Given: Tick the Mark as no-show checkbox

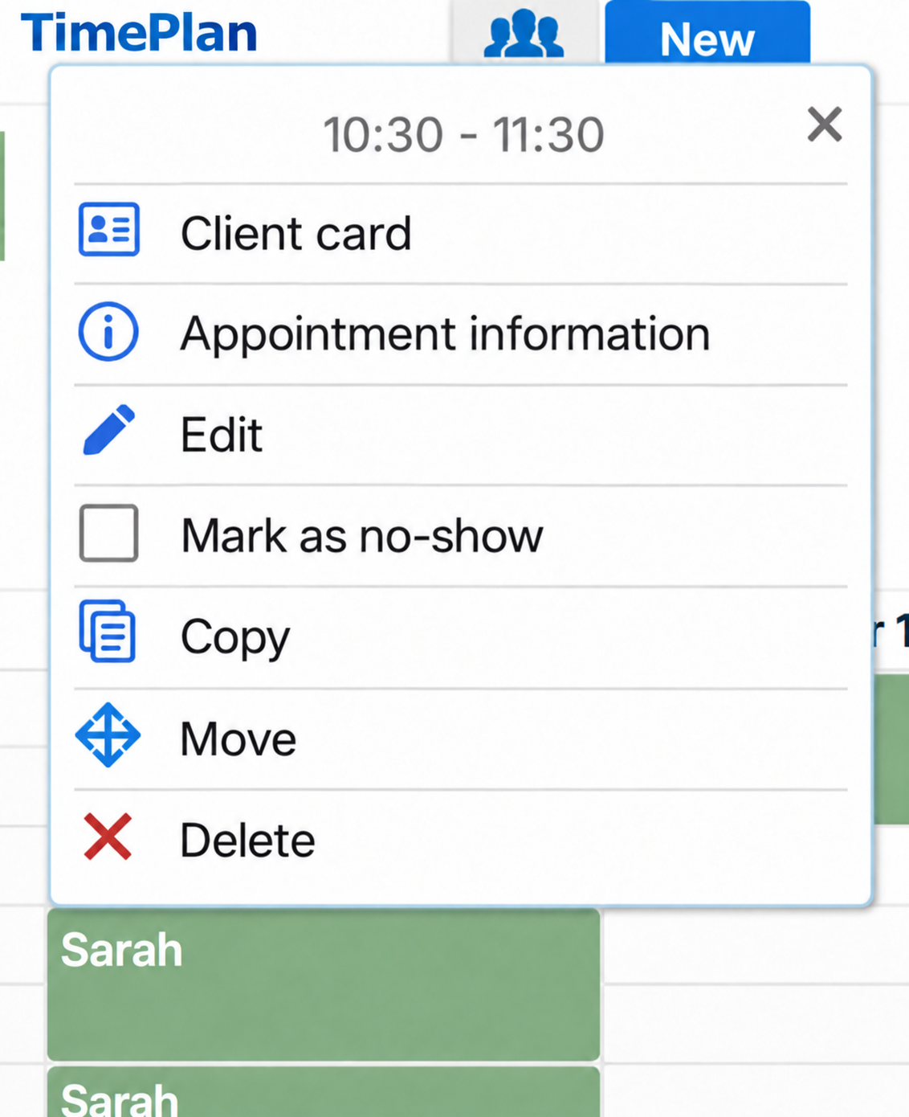Looking at the screenshot, I should pyautogui.click(x=108, y=533).
